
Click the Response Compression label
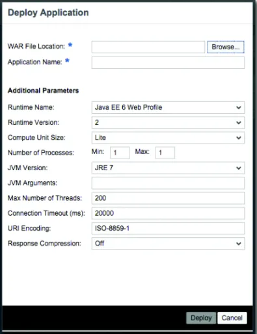tap(44, 244)
